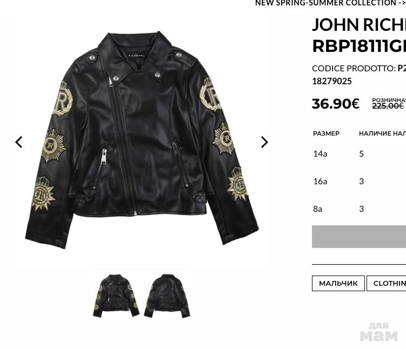This screenshot has height=349, width=406.
Task: Click the grey add-to-cart bar
Action: (x=359, y=237)
